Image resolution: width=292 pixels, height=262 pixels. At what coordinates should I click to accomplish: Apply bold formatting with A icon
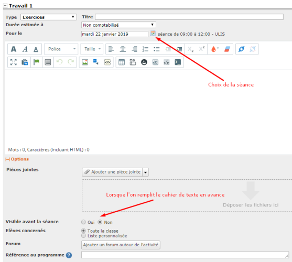pos(14,49)
